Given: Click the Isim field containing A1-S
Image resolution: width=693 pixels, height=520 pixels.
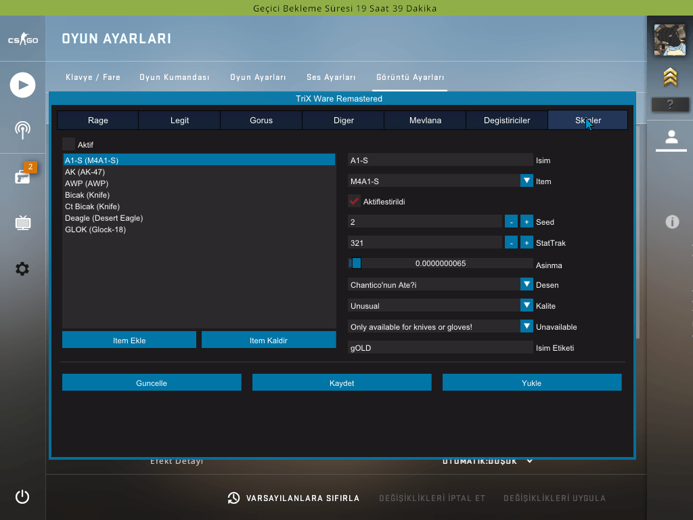Looking at the screenshot, I should pyautogui.click(x=440, y=160).
